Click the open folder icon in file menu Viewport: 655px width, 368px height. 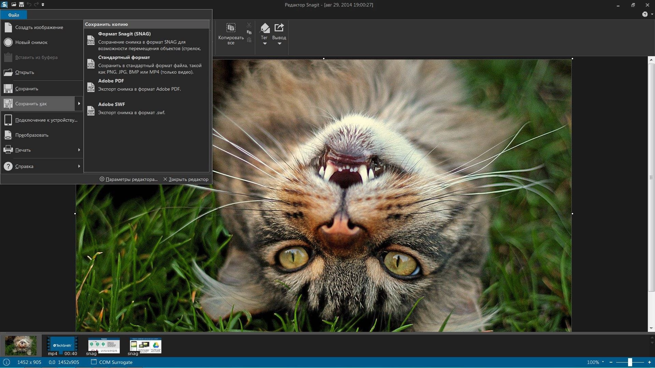click(8, 72)
